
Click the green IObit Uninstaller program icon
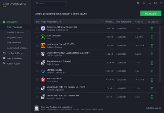[x=43, y=37]
